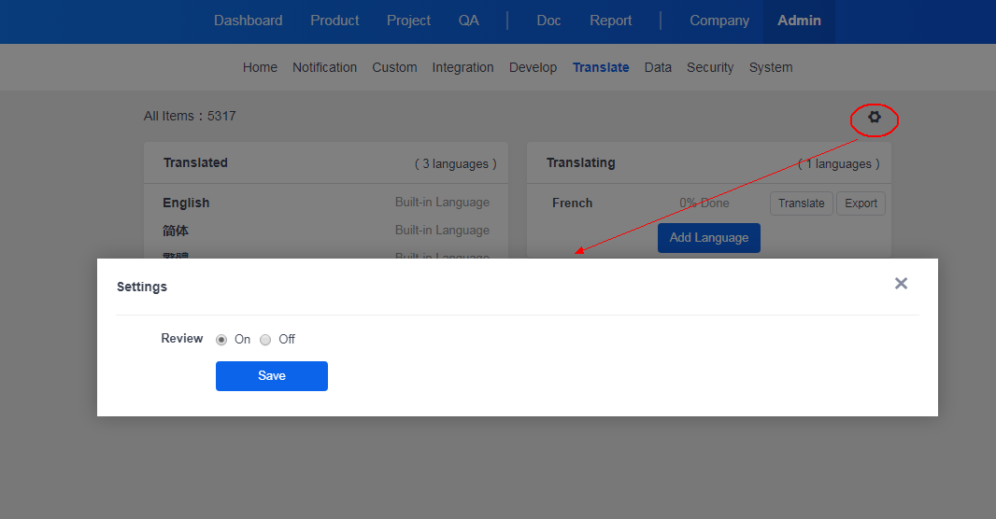Image resolution: width=996 pixels, height=519 pixels.
Task: Click the gear settings icon
Action: coord(875,118)
